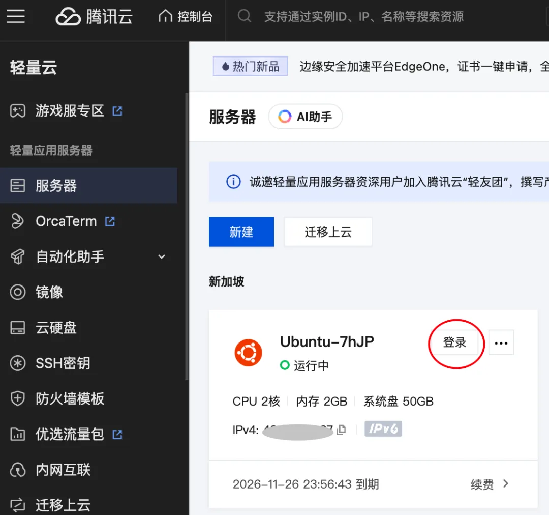Click the 迁移上云 button beside 新建
This screenshot has width=549, height=515.
point(328,232)
